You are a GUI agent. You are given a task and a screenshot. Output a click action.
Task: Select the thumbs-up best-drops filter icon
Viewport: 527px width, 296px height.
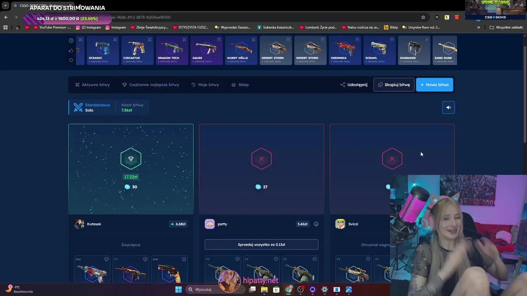click(71, 50)
